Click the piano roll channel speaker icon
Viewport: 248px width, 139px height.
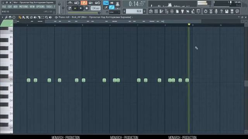click(x=56, y=17)
